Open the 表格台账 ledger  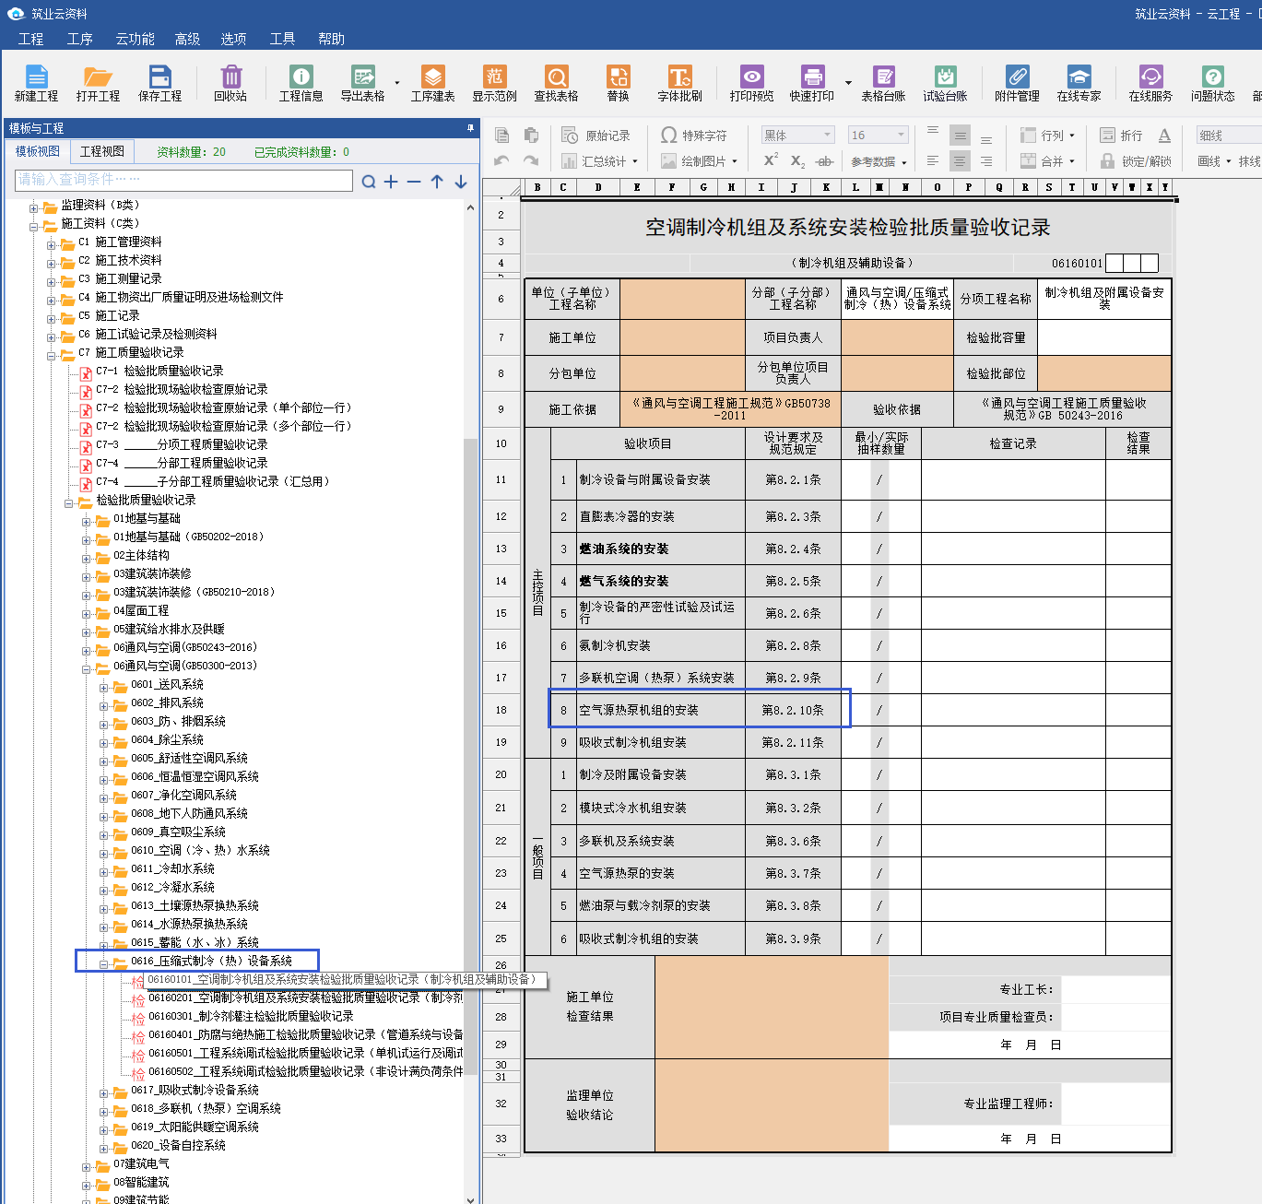[884, 83]
